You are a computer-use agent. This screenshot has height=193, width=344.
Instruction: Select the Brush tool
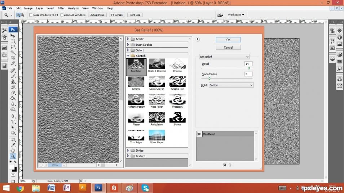(13, 76)
